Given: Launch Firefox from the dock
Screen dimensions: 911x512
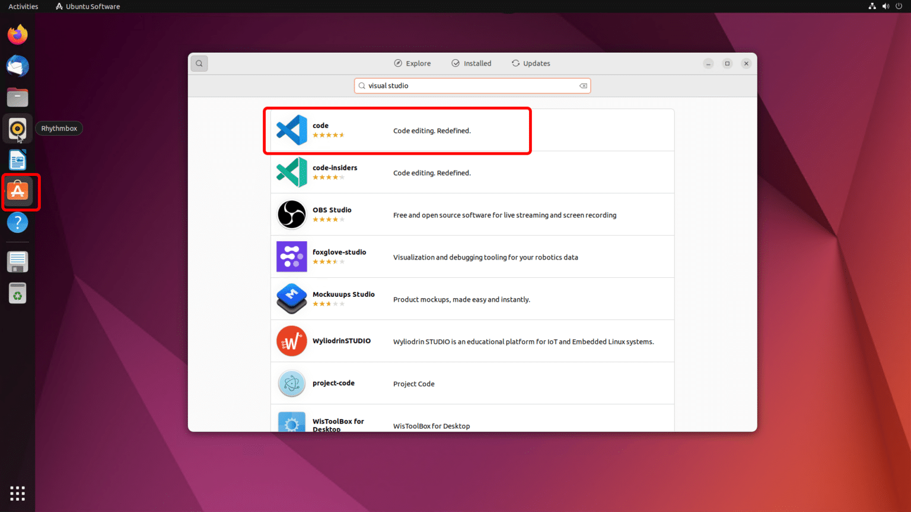Looking at the screenshot, I should coord(17,34).
